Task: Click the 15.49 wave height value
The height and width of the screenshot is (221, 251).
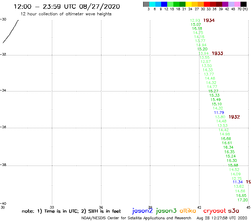Action: point(215,100)
